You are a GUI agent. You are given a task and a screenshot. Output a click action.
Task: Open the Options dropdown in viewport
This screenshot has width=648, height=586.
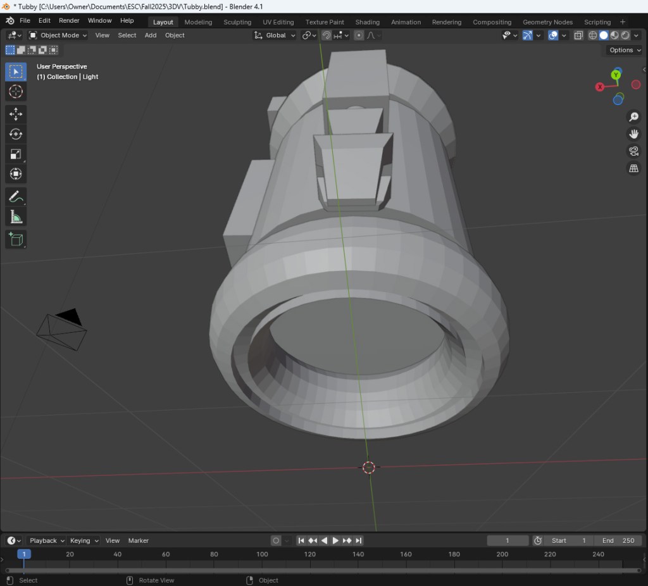coord(624,50)
